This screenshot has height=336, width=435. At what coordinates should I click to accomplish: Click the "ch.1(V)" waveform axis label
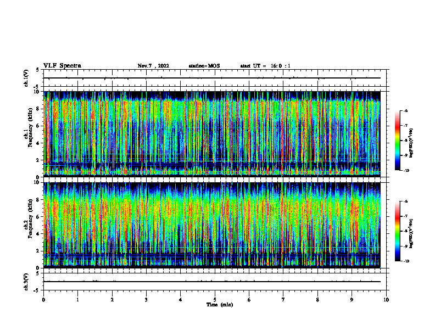click(26, 78)
